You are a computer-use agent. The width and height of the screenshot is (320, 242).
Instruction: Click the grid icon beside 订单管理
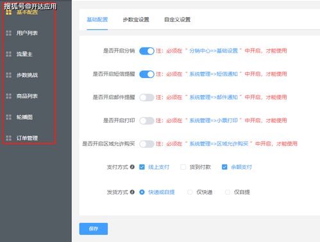point(8,138)
